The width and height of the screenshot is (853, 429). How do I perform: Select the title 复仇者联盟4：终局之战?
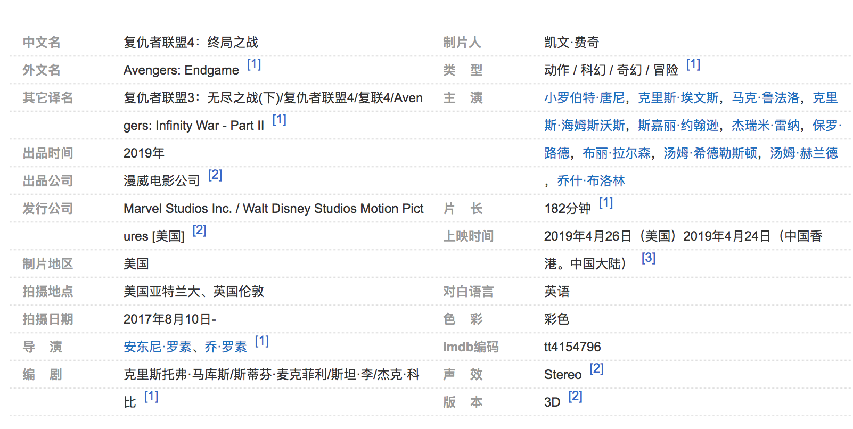[x=191, y=43]
